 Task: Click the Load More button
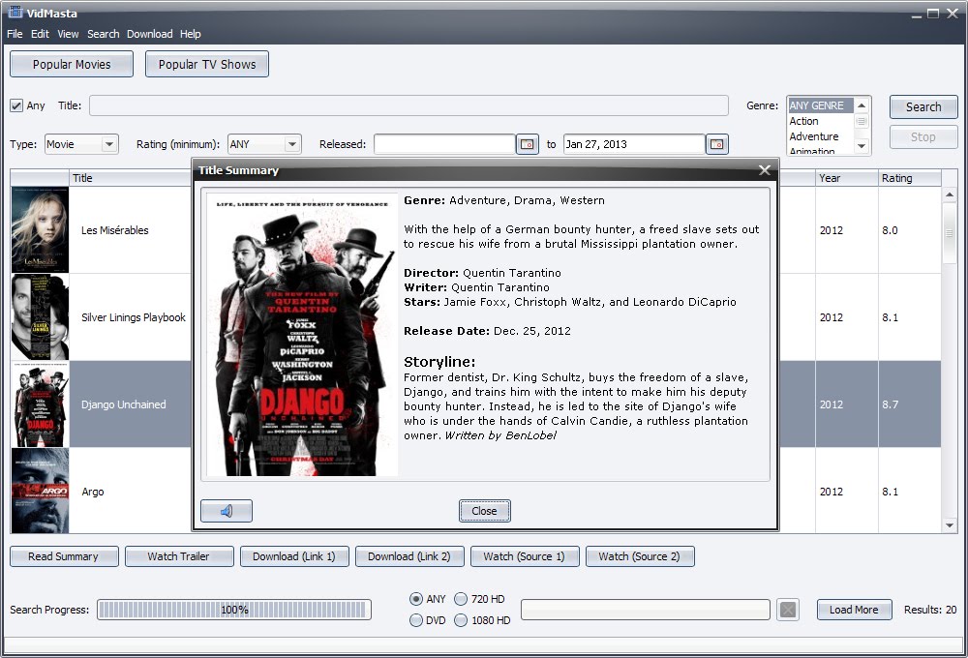point(855,610)
